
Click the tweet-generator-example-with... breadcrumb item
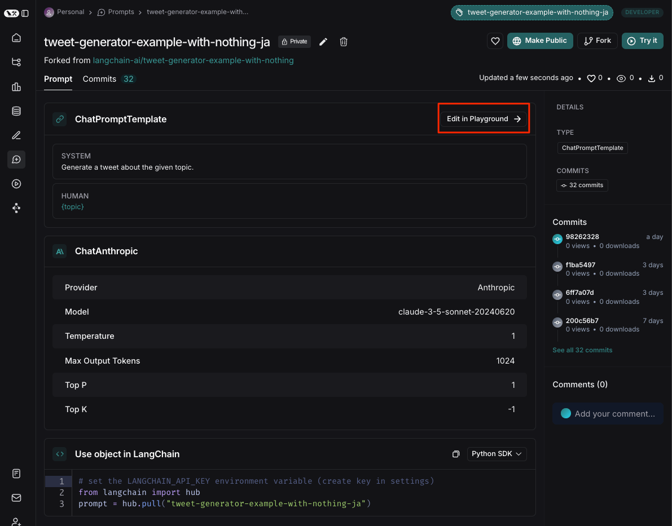197,12
